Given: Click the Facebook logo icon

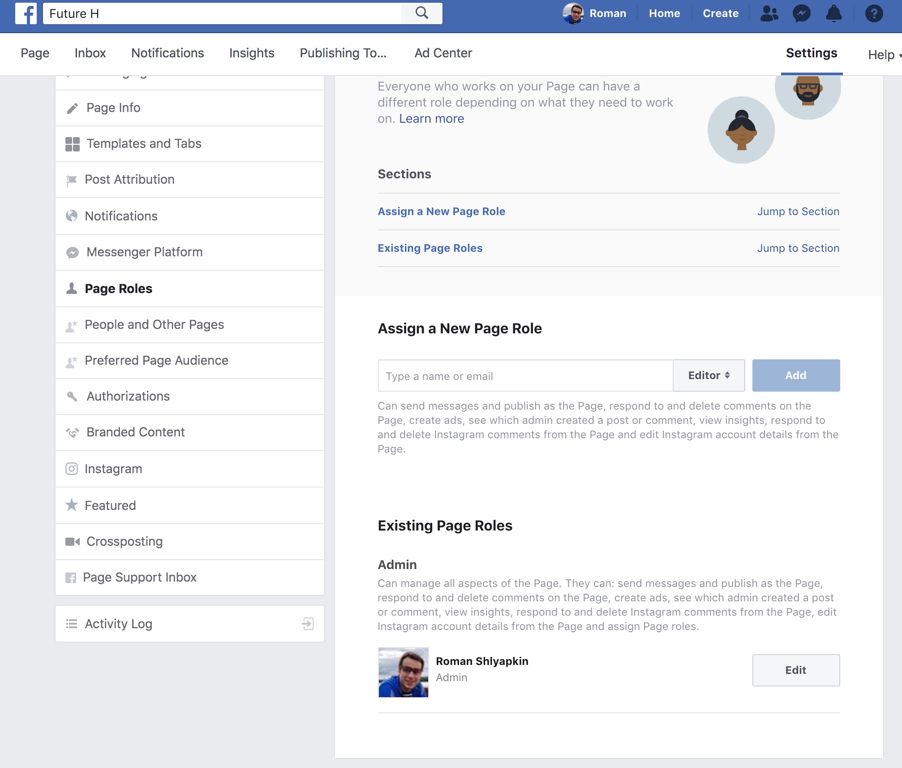Looking at the screenshot, I should pyautogui.click(x=26, y=13).
